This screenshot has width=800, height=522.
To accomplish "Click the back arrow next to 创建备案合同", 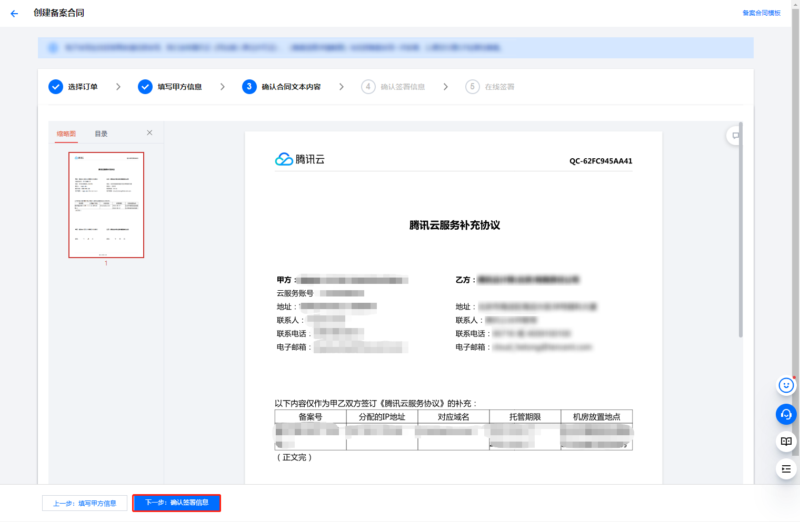I will (x=14, y=14).
